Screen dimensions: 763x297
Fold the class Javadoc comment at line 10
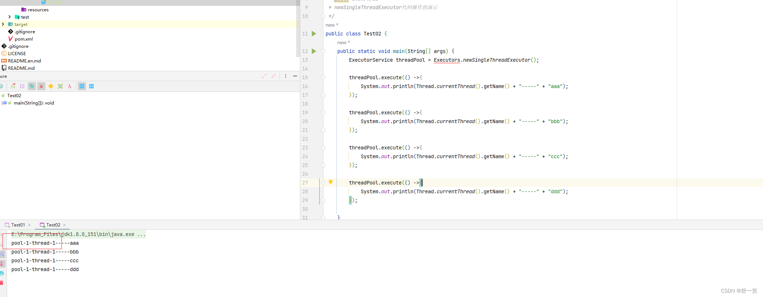click(323, 16)
